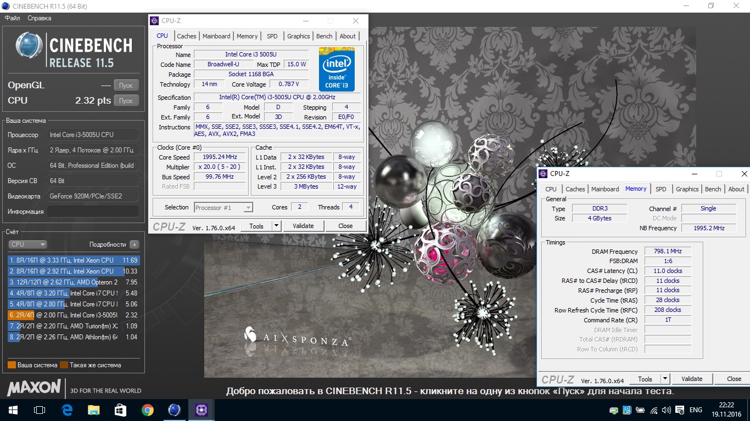The height and width of the screenshot is (421, 750).
Task: Open the Windows Start menu
Action: click(13, 409)
